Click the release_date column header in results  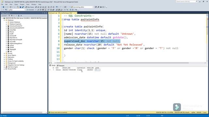(x=90, y=68)
